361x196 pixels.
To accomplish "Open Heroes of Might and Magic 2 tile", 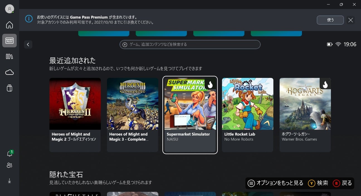I will (75, 115).
